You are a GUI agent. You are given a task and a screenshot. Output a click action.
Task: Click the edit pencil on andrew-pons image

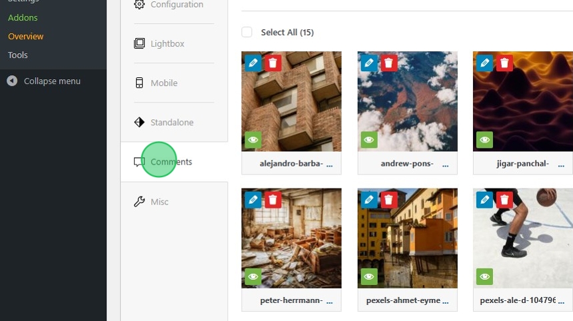click(369, 63)
